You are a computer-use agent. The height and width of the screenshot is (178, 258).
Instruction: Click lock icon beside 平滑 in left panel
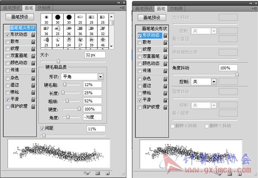[x=33, y=100]
